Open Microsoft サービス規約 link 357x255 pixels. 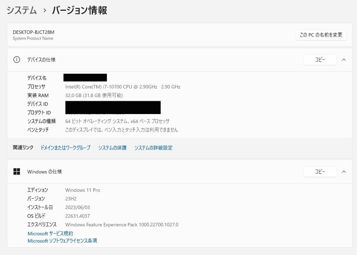(50, 234)
